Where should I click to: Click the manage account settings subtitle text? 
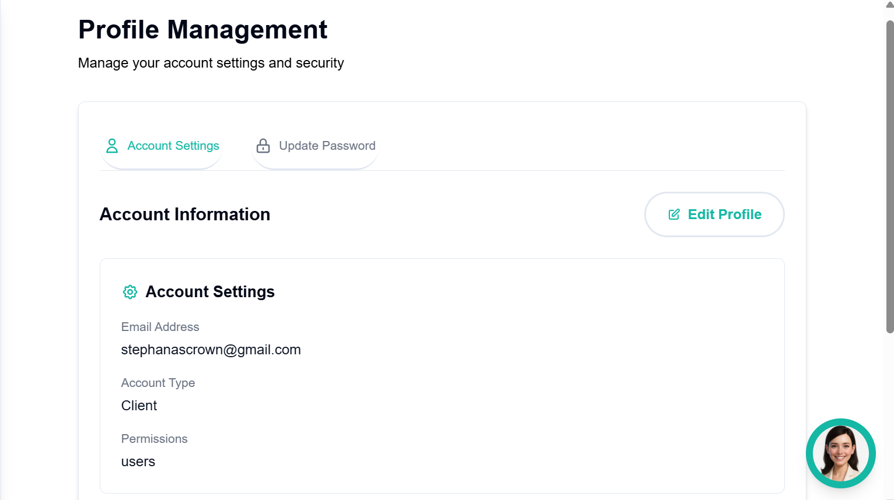pos(211,63)
